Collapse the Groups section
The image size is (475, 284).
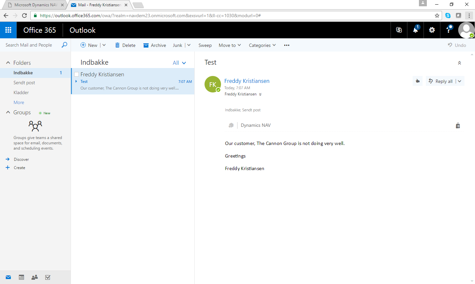pos(8,112)
